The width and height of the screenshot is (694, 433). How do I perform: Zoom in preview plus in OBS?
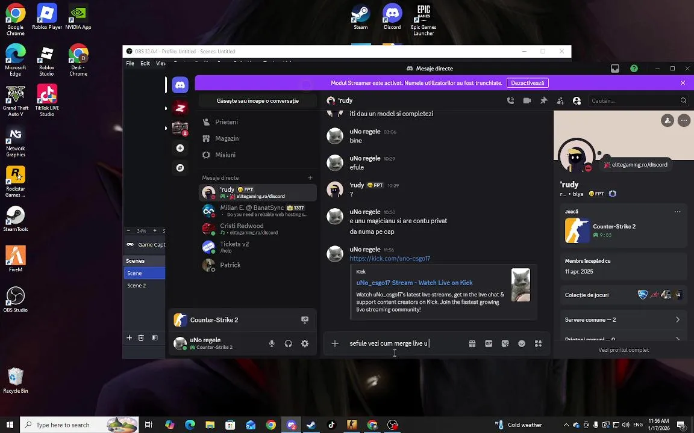[154, 231]
